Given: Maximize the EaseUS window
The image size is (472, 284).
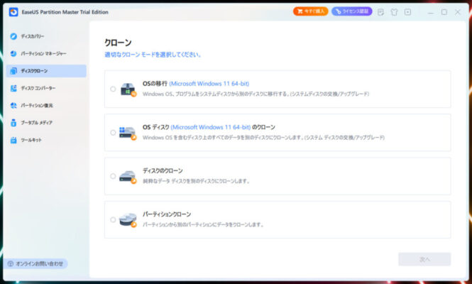Looking at the screenshot, I should pos(444,12).
